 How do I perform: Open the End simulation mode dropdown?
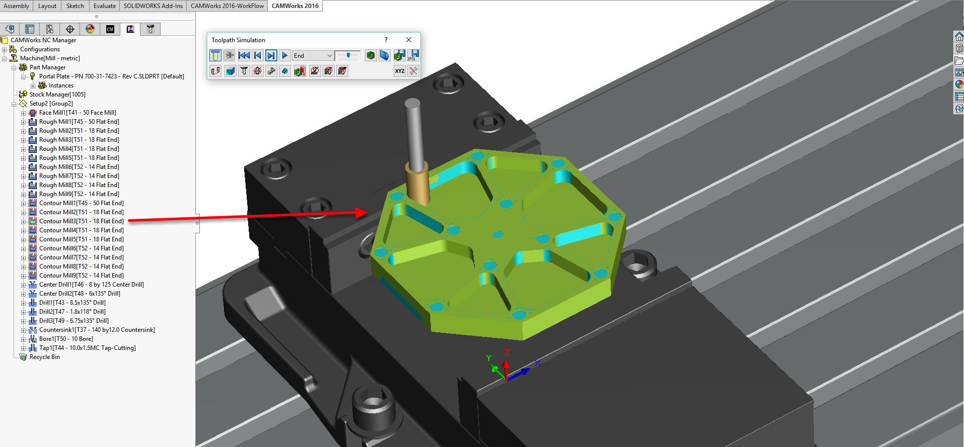point(329,56)
